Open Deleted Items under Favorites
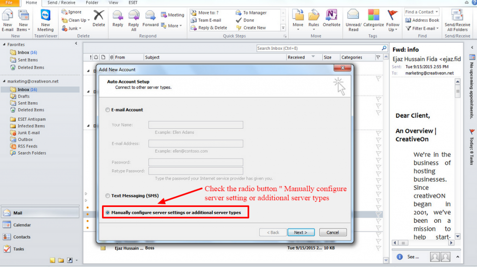This screenshot has width=477, height=267. (31, 67)
